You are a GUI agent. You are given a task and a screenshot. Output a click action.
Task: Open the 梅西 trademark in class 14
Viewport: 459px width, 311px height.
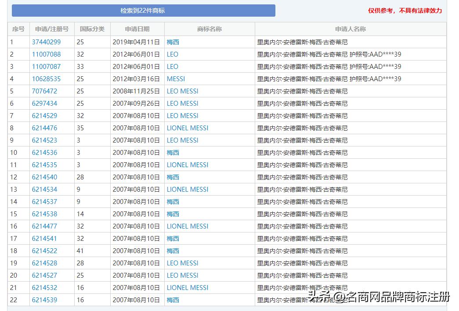[173, 214]
